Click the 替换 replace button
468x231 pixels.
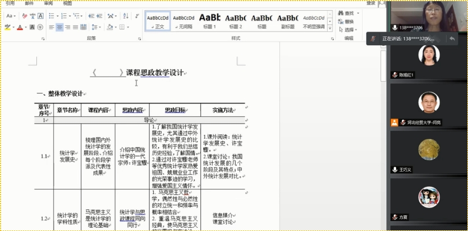[x=348, y=21]
